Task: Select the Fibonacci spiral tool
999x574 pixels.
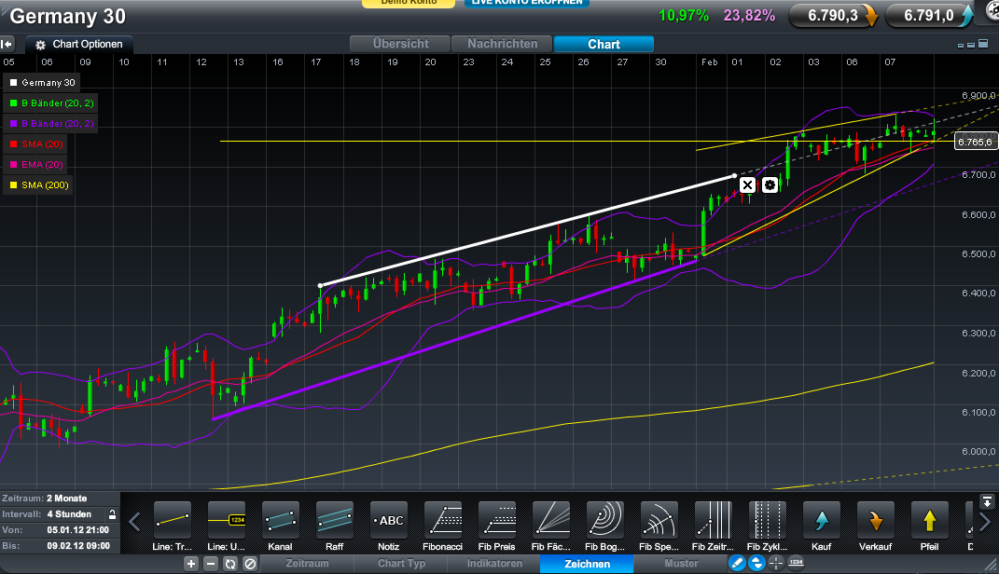Action: coord(659,526)
